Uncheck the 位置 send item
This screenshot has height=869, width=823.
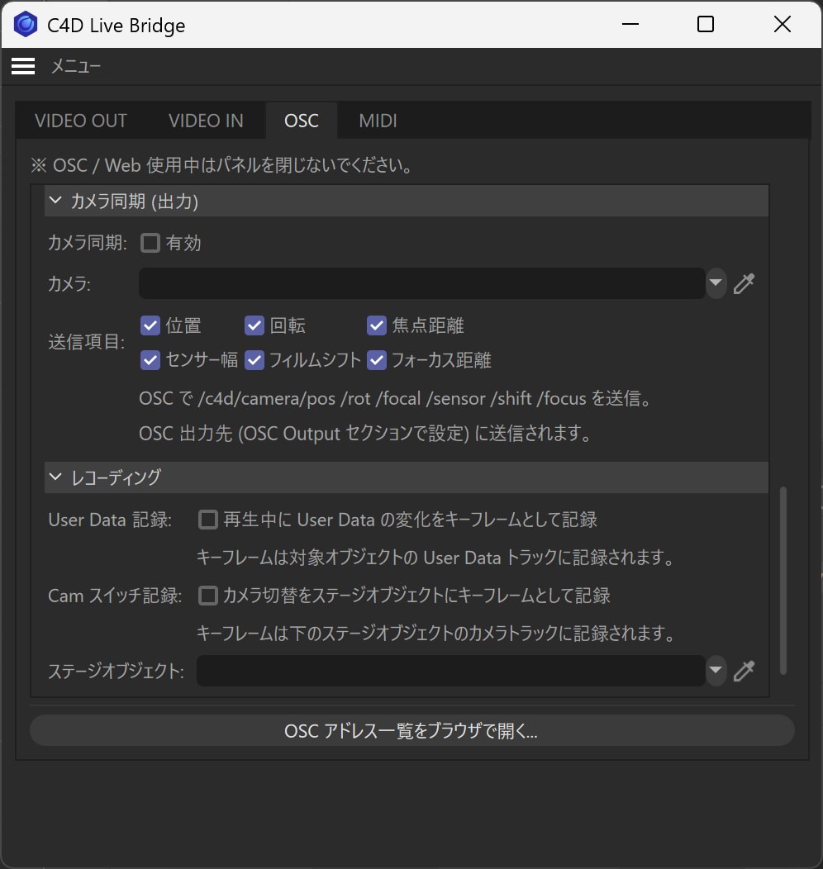150,325
